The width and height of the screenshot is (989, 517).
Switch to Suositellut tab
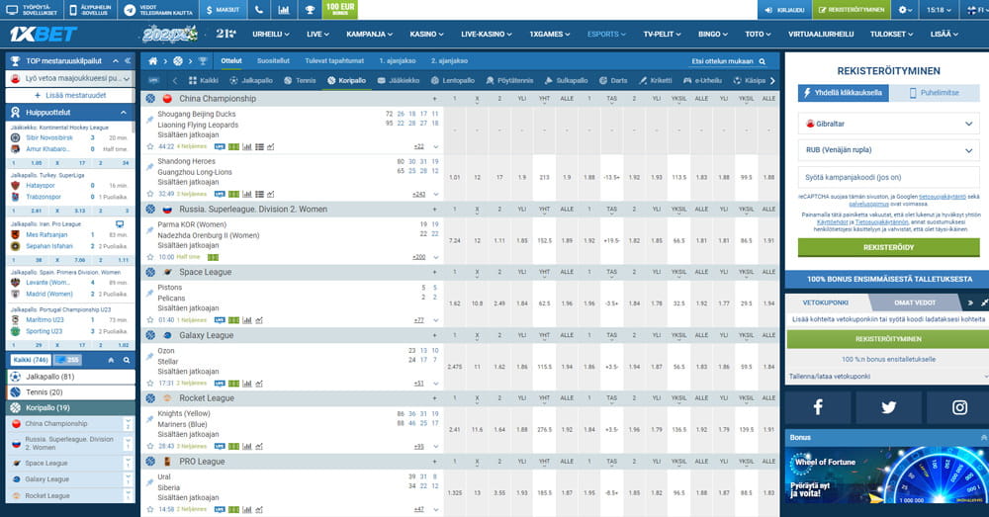point(273,61)
